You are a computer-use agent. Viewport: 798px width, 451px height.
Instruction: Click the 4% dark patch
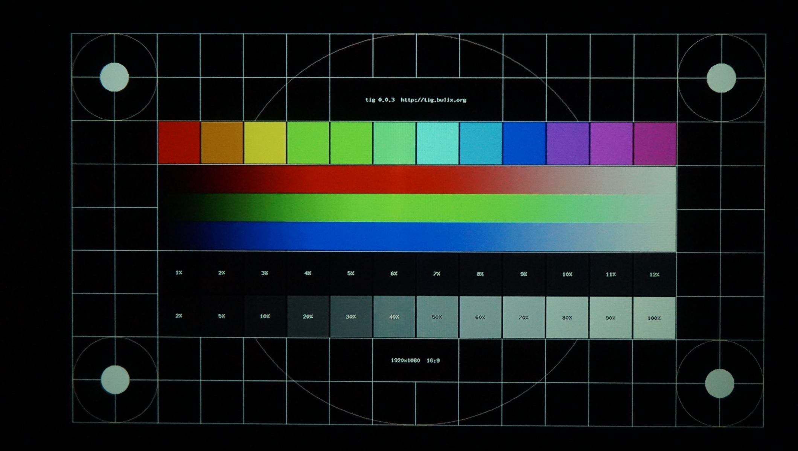click(308, 273)
